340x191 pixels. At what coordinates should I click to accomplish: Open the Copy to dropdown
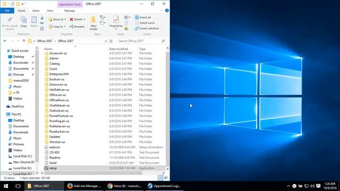(57, 27)
